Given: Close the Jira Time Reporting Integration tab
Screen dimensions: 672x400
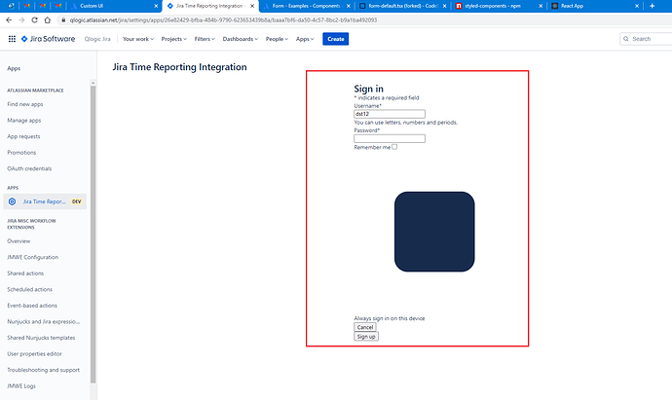Looking at the screenshot, I should click(x=252, y=6).
